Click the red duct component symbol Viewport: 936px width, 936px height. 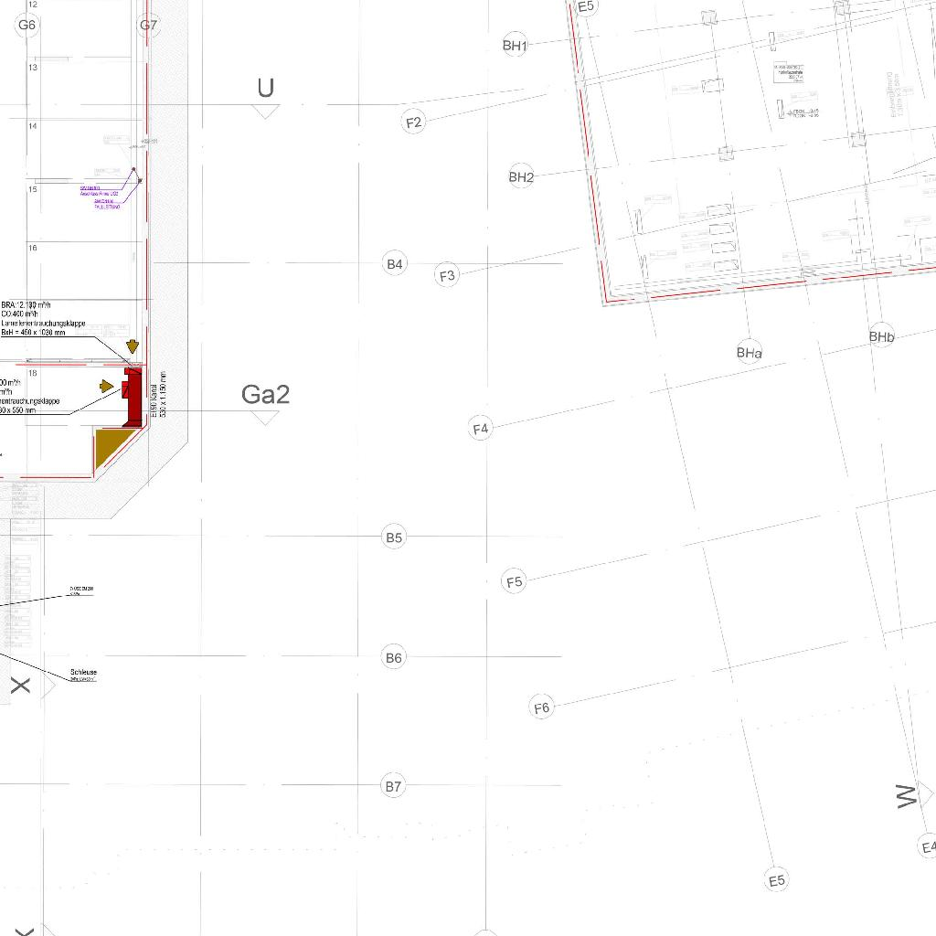tap(133, 397)
